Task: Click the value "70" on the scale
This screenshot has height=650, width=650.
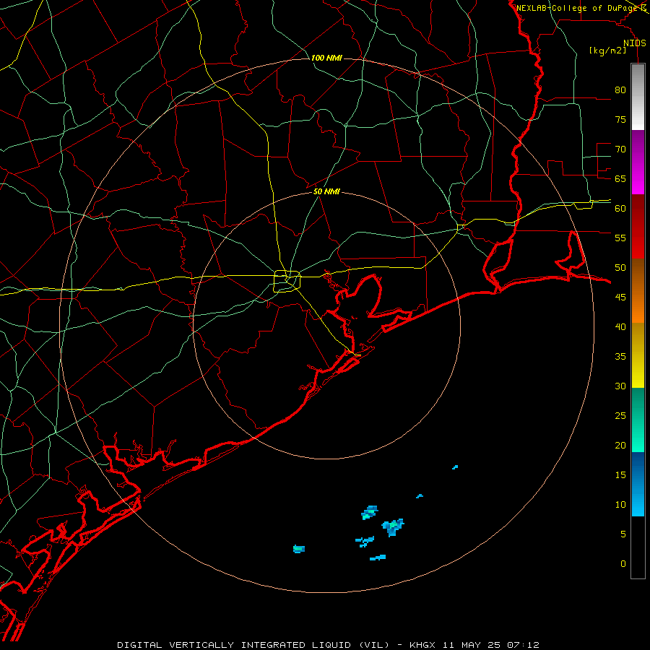Action: (620, 149)
